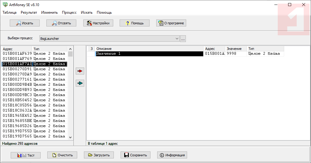311x163 pixels.
Task: Select address 015B00270DA9 row
Action: (34, 74)
